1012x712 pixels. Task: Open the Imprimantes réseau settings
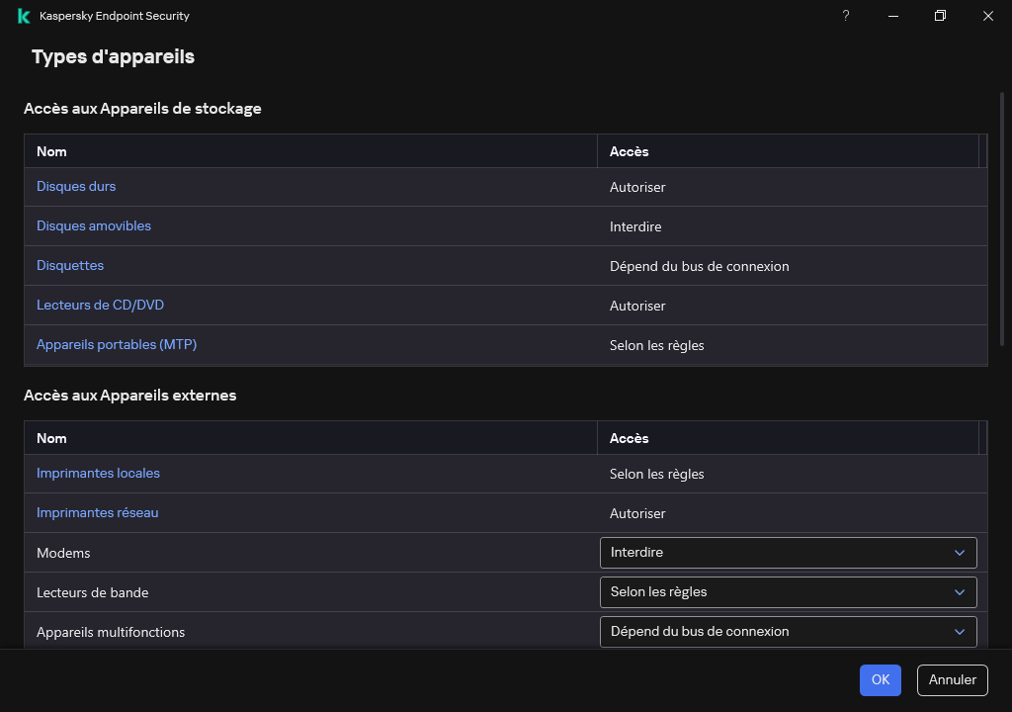tap(97, 512)
